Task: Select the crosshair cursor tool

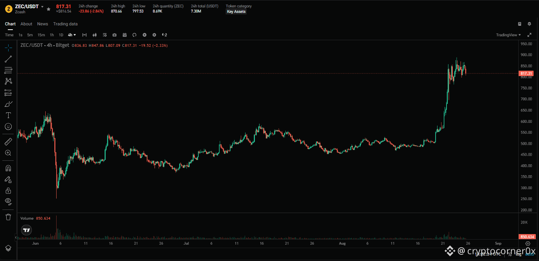Action: (8, 48)
